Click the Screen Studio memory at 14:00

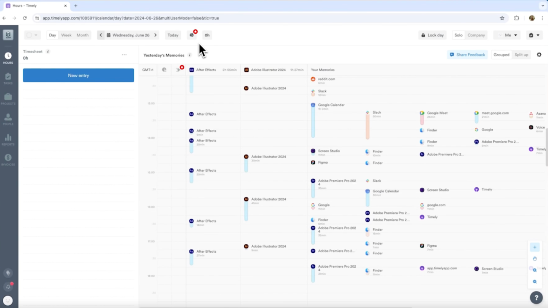[325, 152]
